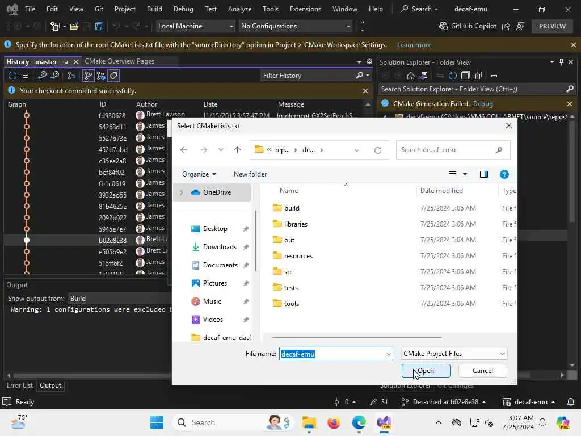Click Open File icon in main toolbar
Image resolution: width=581 pixels, height=436 pixels.
pyautogui.click(x=74, y=26)
